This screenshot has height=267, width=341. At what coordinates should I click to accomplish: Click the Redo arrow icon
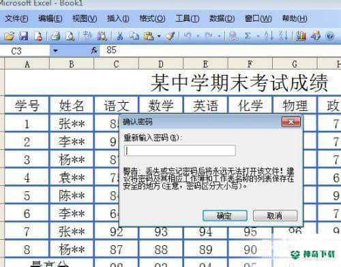tap(209, 35)
